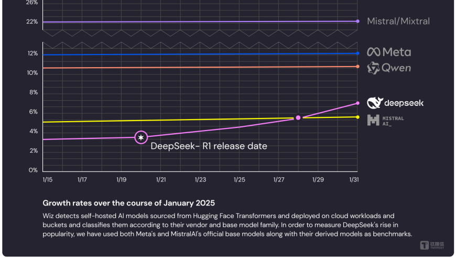Click the 6% y-axis label
Screen dimensions: 456x258
pos(34,112)
